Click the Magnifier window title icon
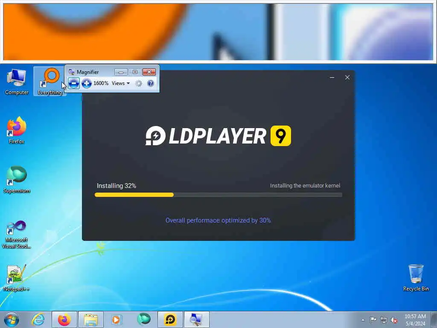The height and width of the screenshot is (328, 437). (71, 72)
